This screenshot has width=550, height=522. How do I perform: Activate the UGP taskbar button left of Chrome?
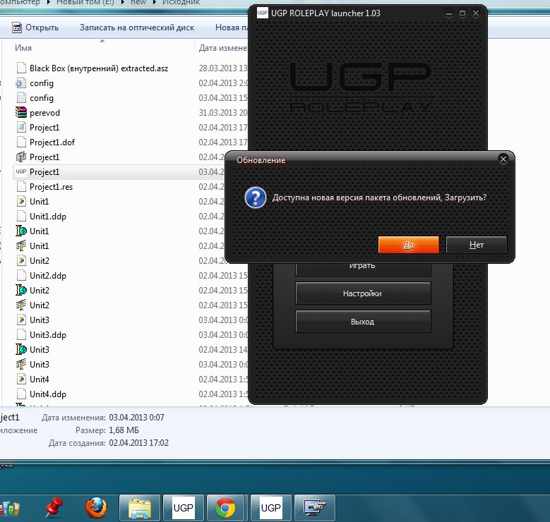tap(184, 508)
